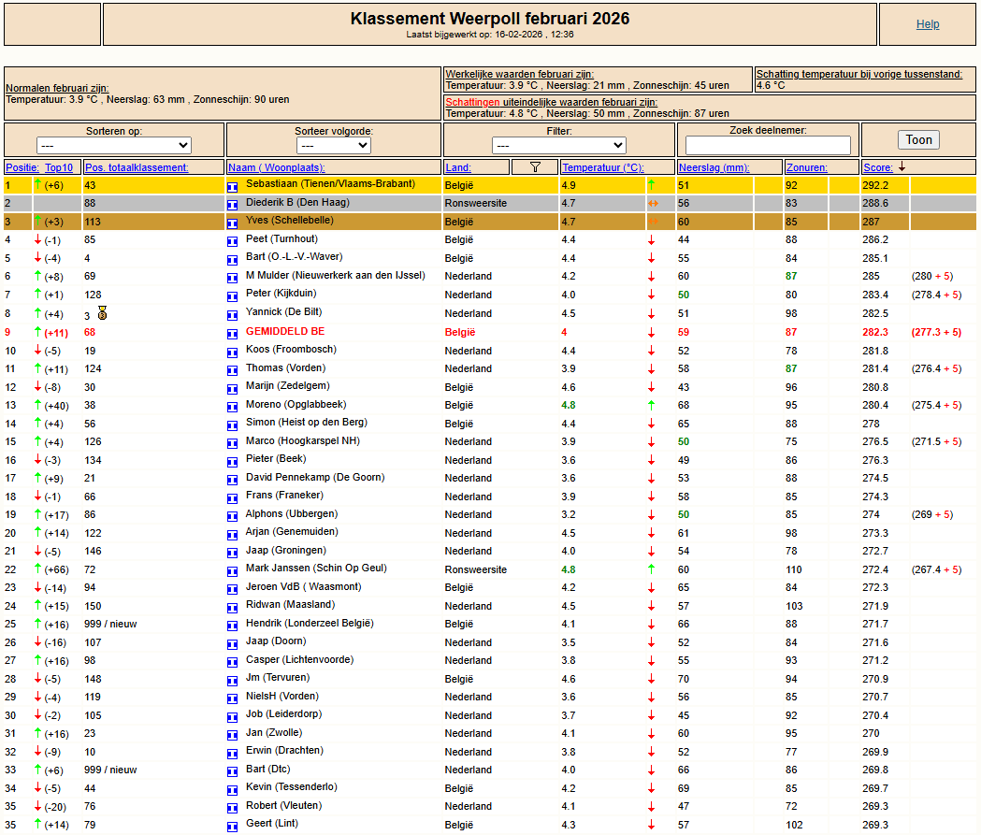Open the 'Sorteer volgorde' dropdown
This screenshot has width=981, height=835.
(x=333, y=146)
